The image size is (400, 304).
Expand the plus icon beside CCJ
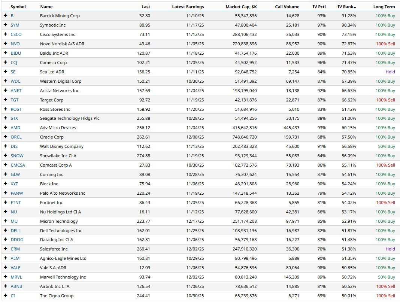(x=5, y=62)
